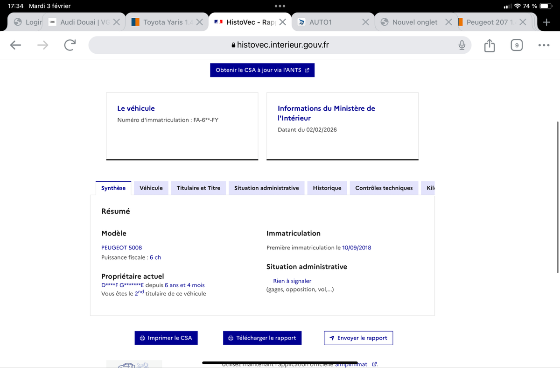Image resolution: width=560 pixels, height=368 pixels.
Task: Click the 6 ans et 4 mois text
Action: point(184,285)
